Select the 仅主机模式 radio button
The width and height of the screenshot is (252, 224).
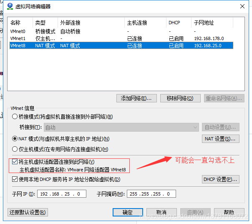coord(15,149)
